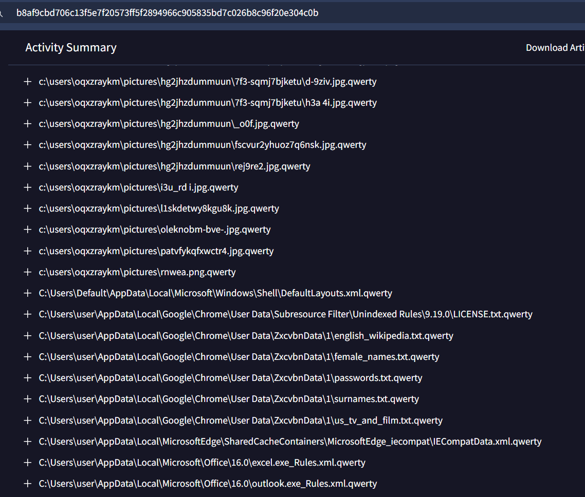Open details for l1skdetwy8kgu8k.jpg.qwerty
This screenshot has height=497, width=585.
tap(28, 208)
